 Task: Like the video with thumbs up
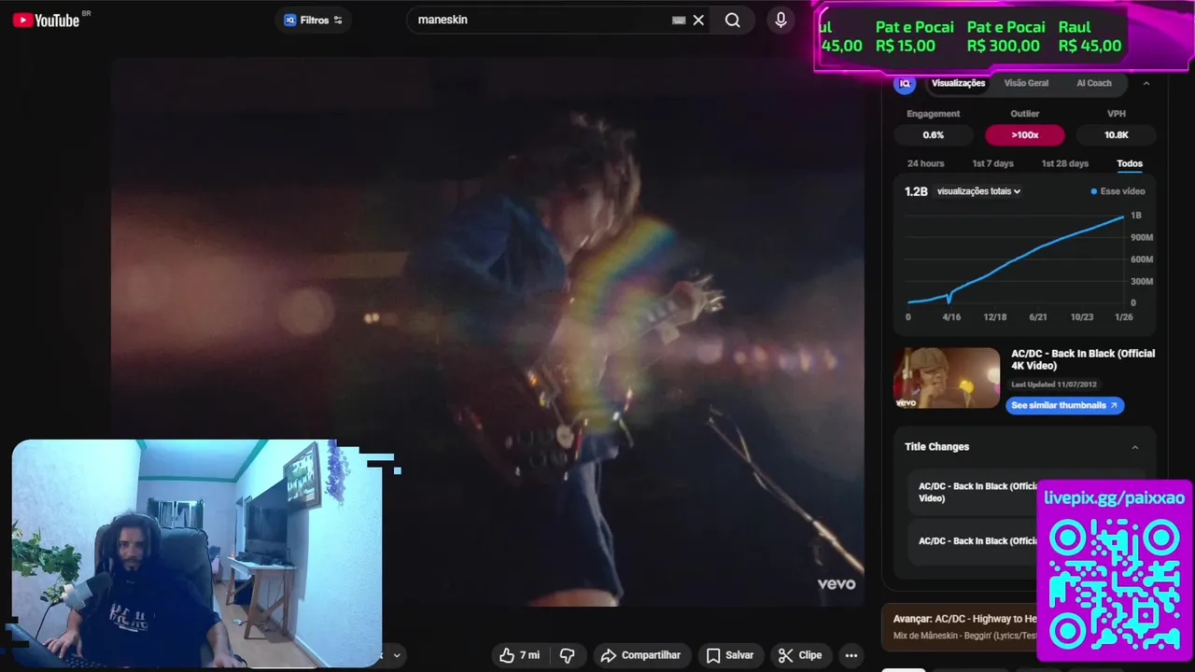tap(519, 655)
